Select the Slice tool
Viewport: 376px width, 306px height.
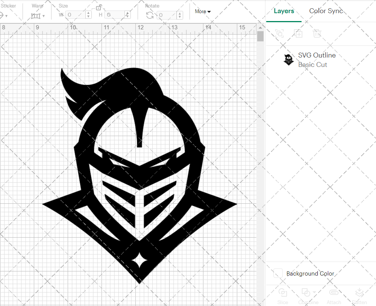283,295
